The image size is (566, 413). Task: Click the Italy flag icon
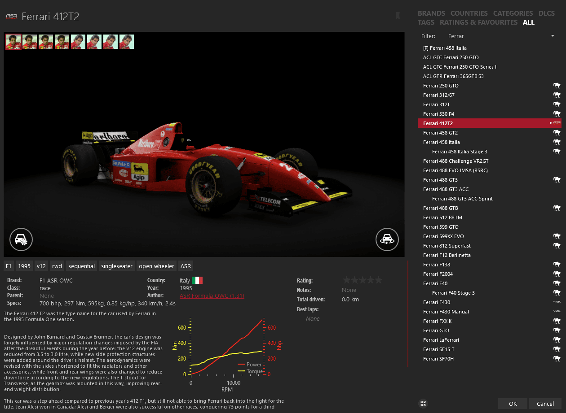click(197, 280)
